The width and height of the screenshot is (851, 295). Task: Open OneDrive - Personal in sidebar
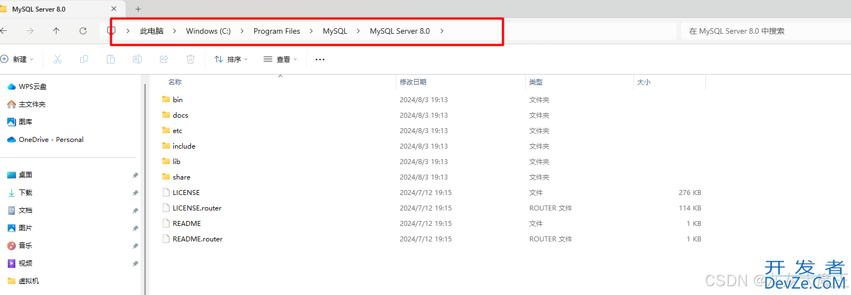[x=45, y=139]
